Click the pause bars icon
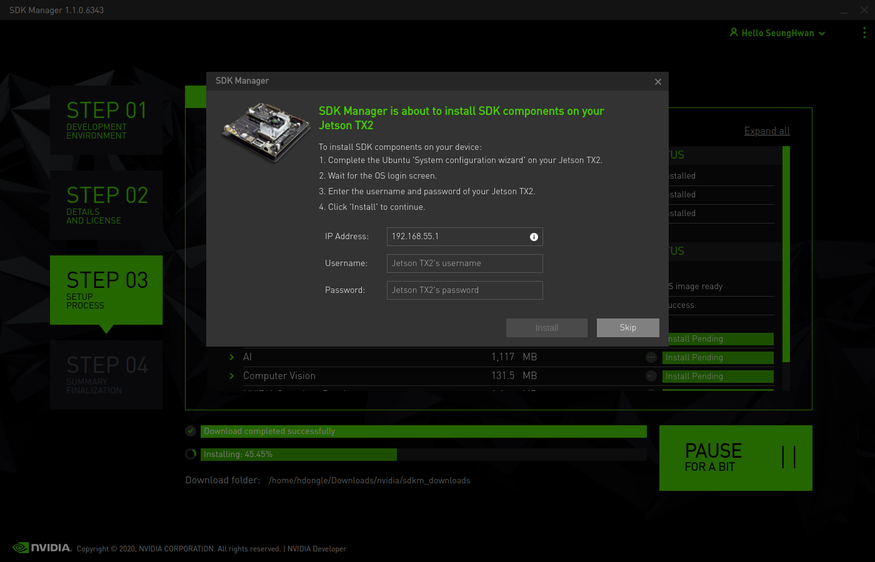875x562 pixels. click(x=789, y=457)
